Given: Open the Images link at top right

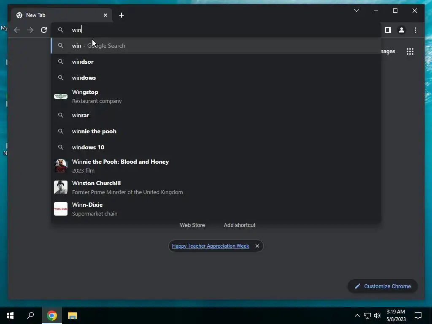Looking at the screenshot, I should (x=389, y=51).
